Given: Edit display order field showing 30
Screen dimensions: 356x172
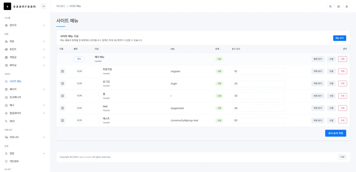Looking at the screenshot, I should [x=258, y=96].
